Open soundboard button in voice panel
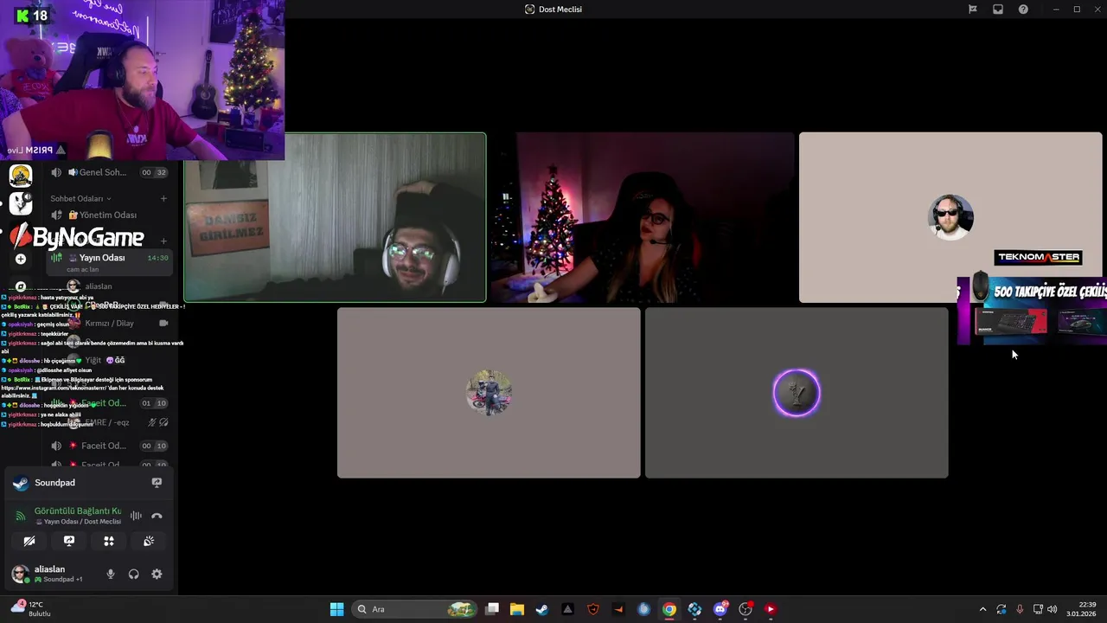The width and height of the screenshot is (1107, 623). point(149,542)
